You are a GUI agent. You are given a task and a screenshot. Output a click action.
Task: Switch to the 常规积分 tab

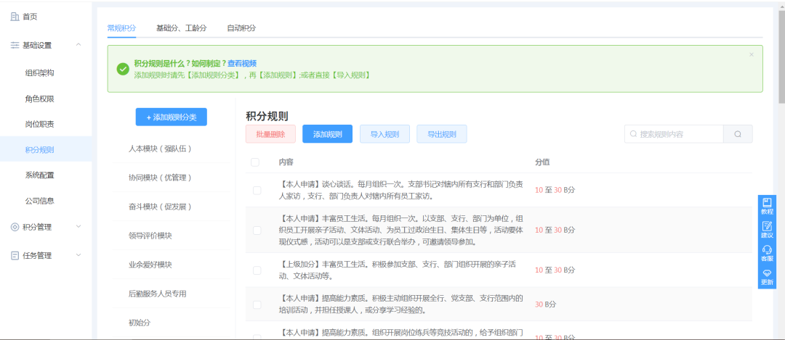coord(121,28)
